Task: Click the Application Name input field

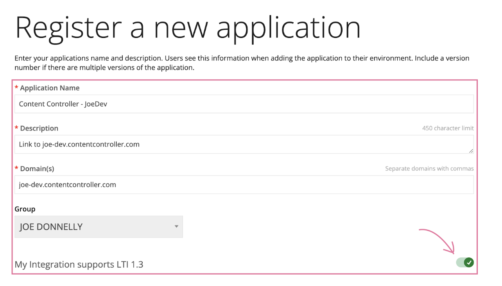Action: tap(244, 104)
